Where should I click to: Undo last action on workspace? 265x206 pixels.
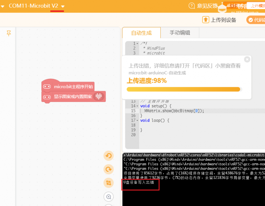(x=109, y=156)
